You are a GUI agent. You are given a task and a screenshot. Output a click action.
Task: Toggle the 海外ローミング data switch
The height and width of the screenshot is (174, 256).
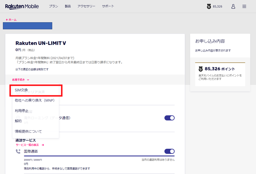pyautogui.click(x=170, y=118)
